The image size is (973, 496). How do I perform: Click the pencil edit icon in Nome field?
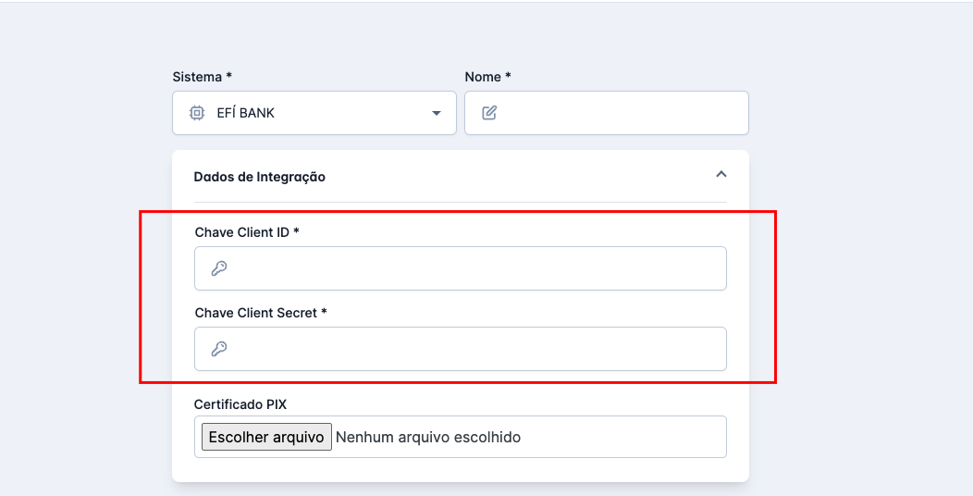point(489,113)
